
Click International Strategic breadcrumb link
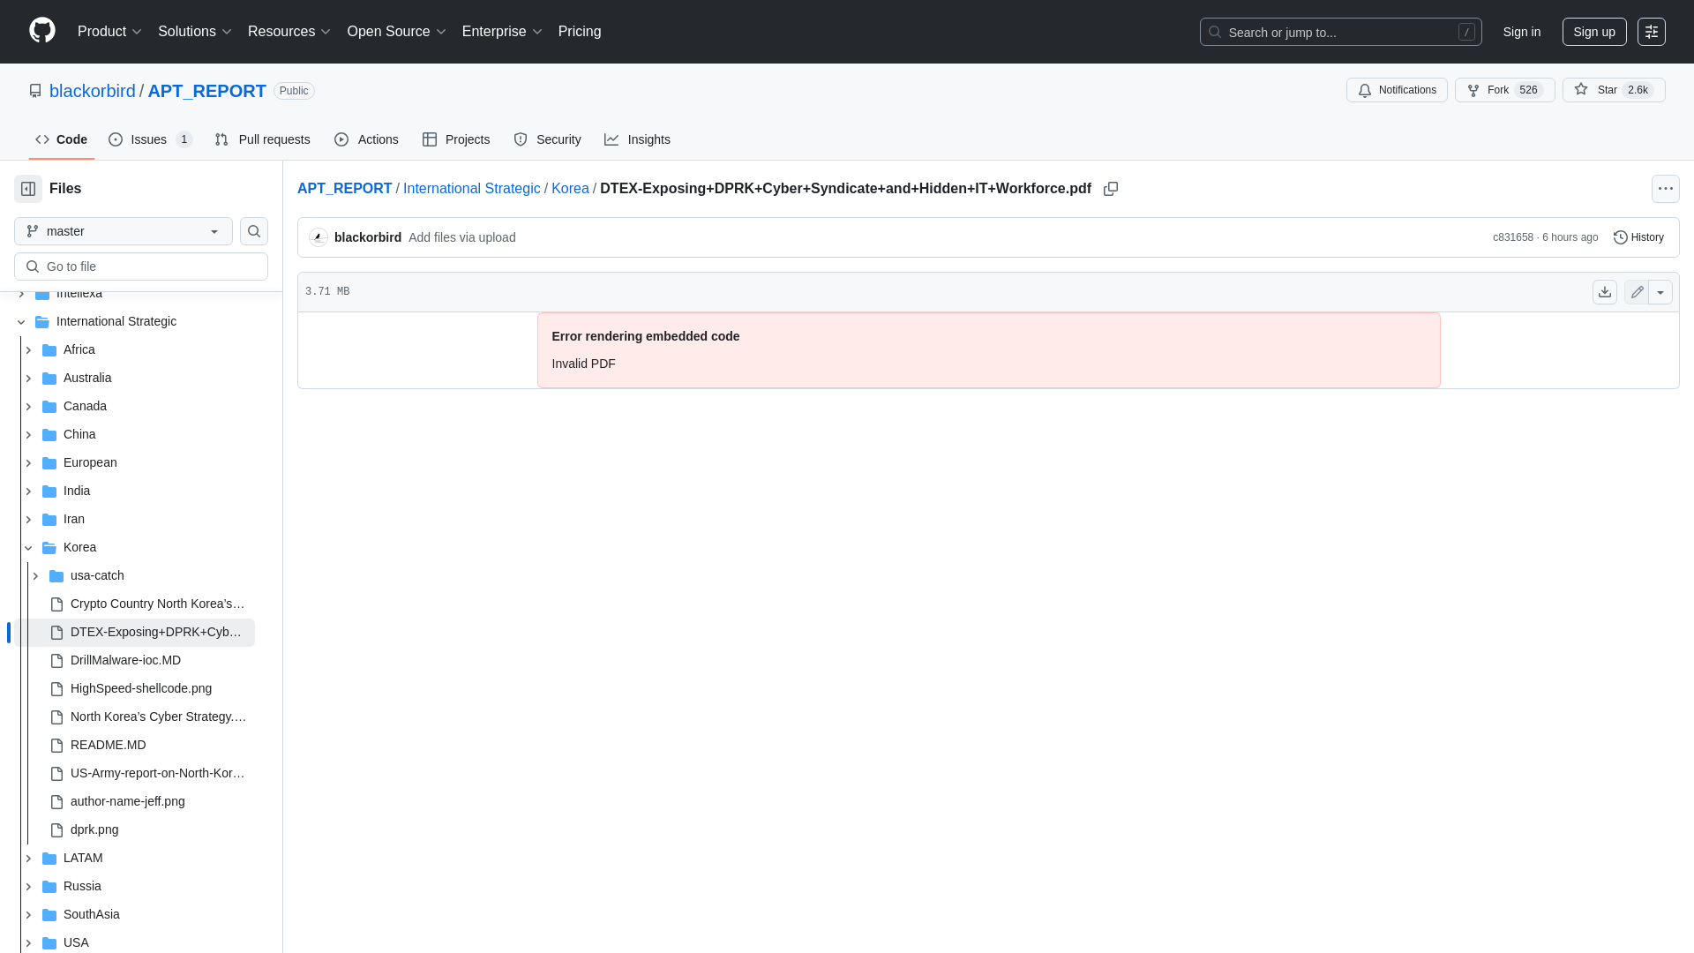(x=471, y=189)
